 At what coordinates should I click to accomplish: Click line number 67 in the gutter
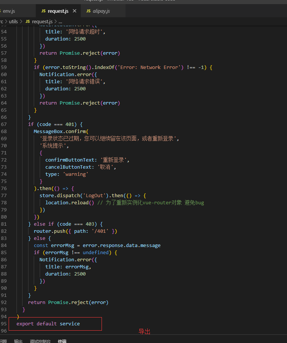[x=4, y=124]
